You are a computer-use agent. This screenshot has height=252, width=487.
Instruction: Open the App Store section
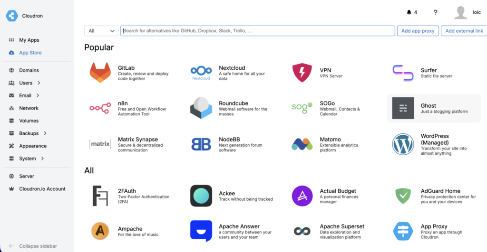30,53
